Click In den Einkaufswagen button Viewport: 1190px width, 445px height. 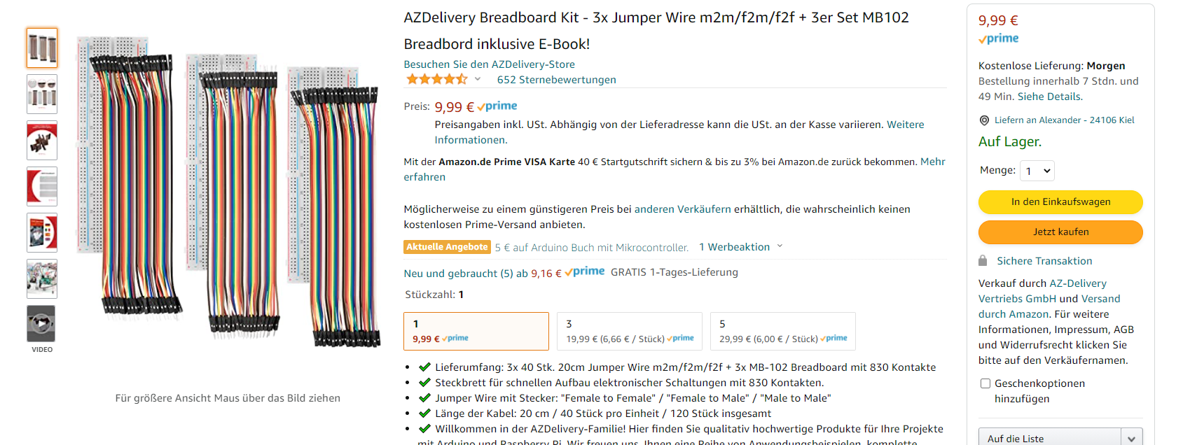click(1060, 202)
